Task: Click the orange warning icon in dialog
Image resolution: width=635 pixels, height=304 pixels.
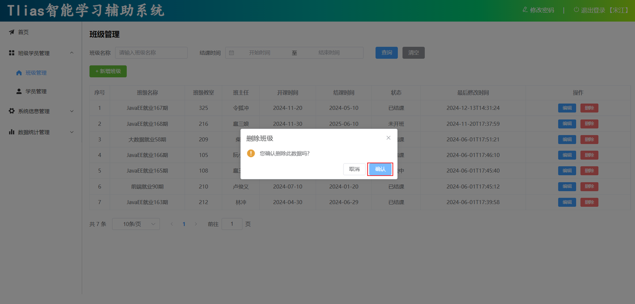Action: coord(251,153)
